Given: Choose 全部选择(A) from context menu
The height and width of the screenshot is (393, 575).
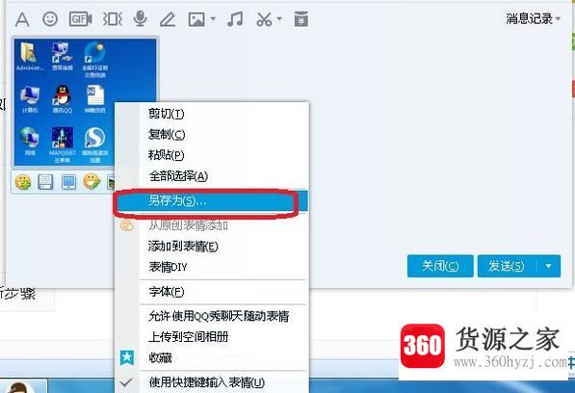Looking at the screenshot, I should click(211, 176).
